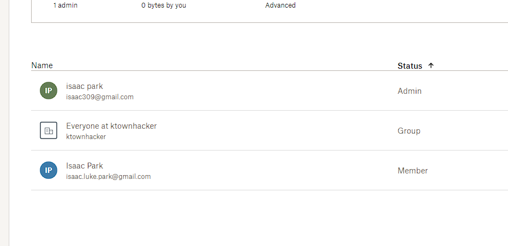Click the ktownhacker group building icon
Screen dimensions: 508x246
(x=49, y=130)
